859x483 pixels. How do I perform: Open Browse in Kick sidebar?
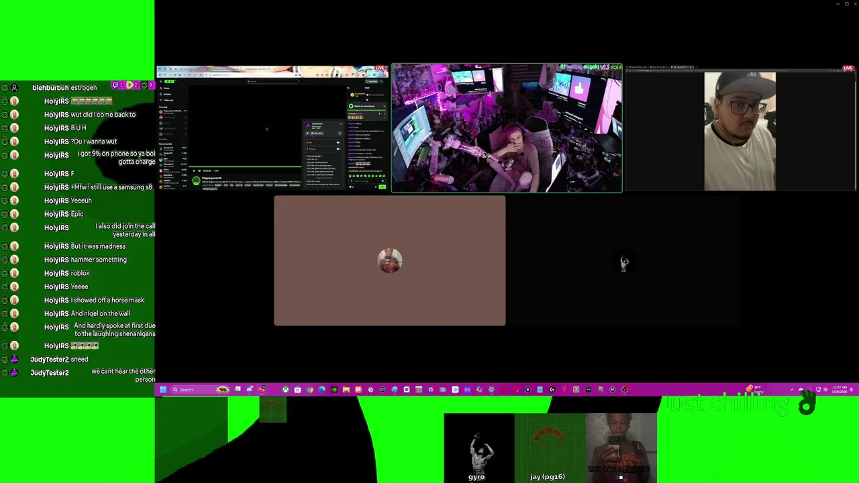point(166,94)
